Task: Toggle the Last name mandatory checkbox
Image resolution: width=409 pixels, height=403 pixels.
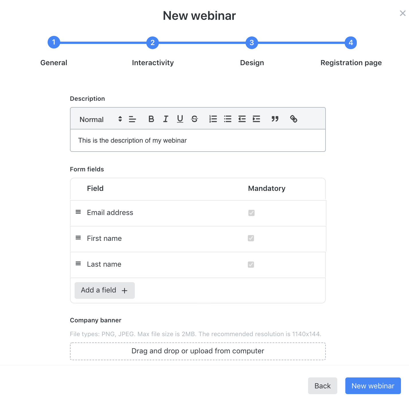Action: click(251, 265)
